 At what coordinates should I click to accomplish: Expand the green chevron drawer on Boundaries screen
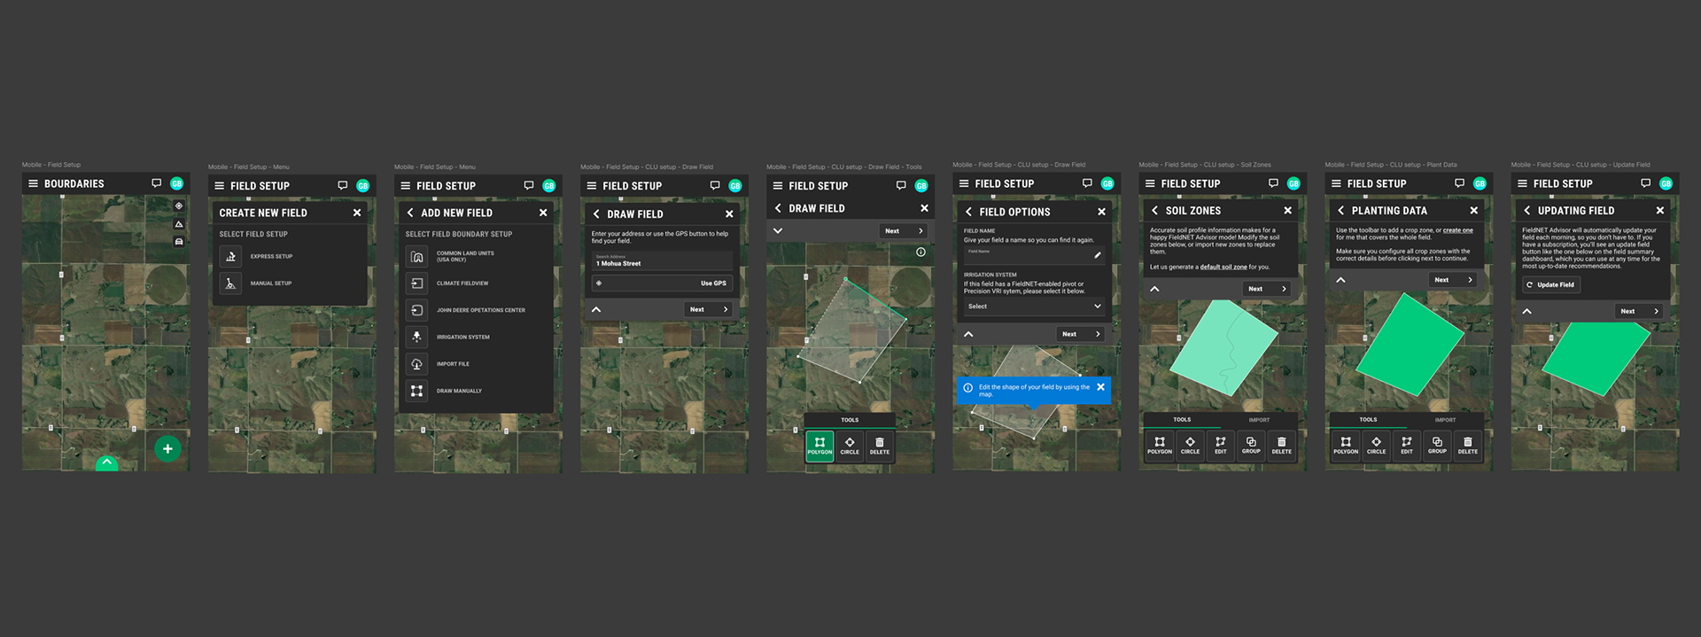(106, 462)
